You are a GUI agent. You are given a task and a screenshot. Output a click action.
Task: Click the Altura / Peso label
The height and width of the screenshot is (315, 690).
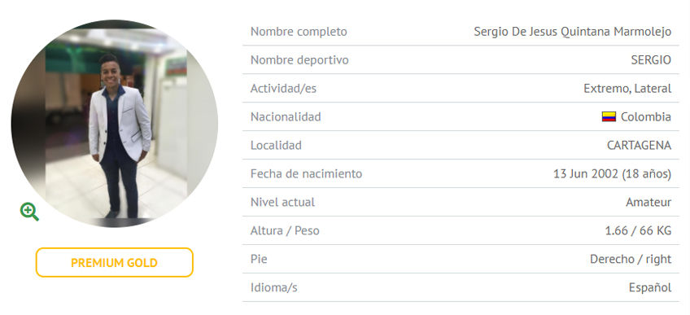coord(285,230)
